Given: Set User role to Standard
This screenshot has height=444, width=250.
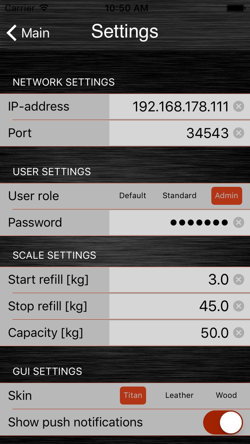Looking at the screenshot, I should tap(179, 196).
